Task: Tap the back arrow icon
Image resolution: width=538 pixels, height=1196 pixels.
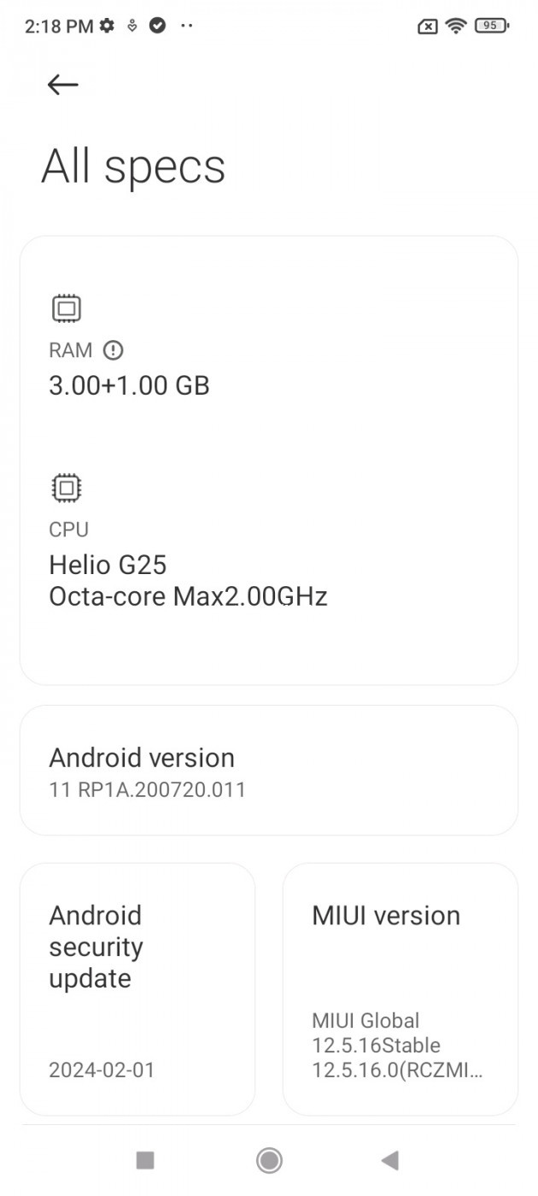Action: pos(62,84)
